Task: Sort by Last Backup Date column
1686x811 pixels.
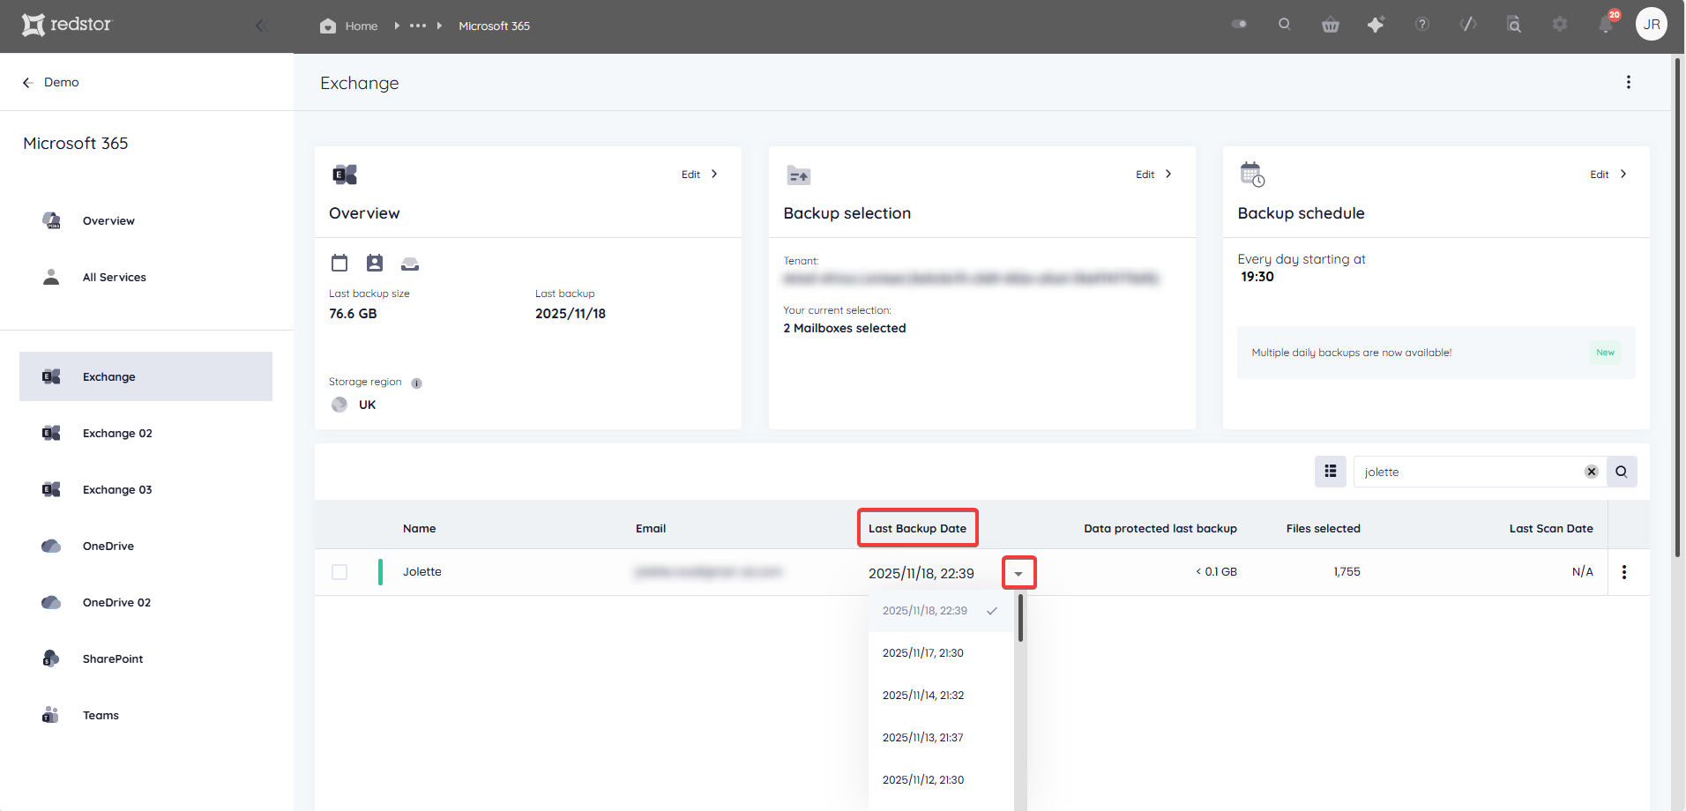Action: [917, 529]
